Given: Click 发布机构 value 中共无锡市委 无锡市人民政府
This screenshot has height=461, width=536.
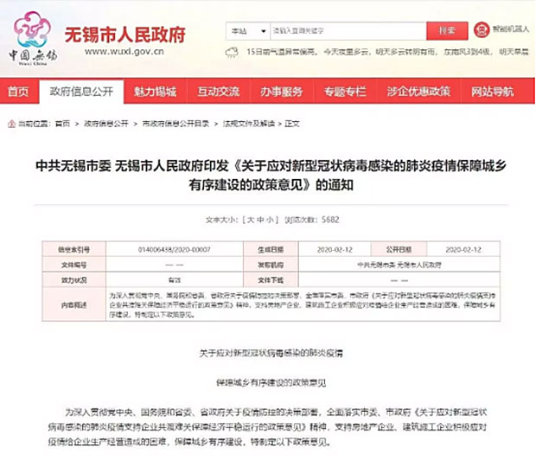Looking at the screenshot, I should pos(399,265).
